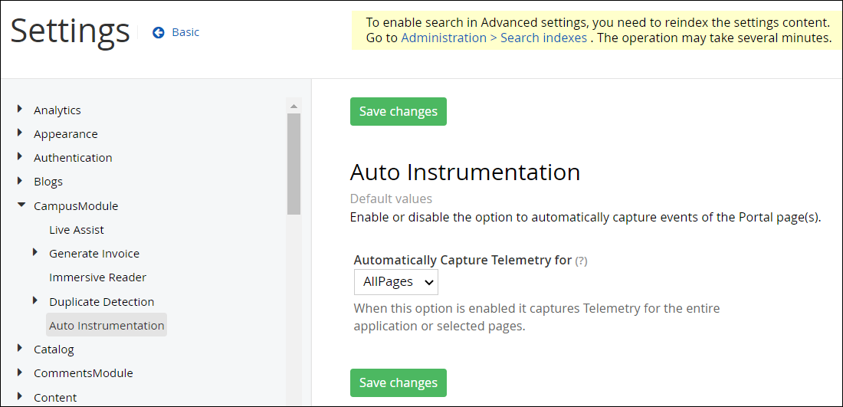843x407 pixels.
Task: Expand the Catalog tree arrow
Action: [x=20, y=349]
